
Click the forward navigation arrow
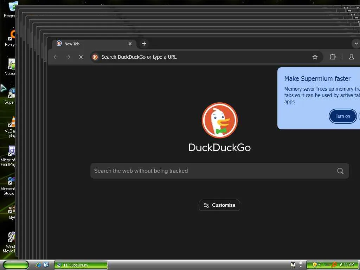(x=68, y=57)
